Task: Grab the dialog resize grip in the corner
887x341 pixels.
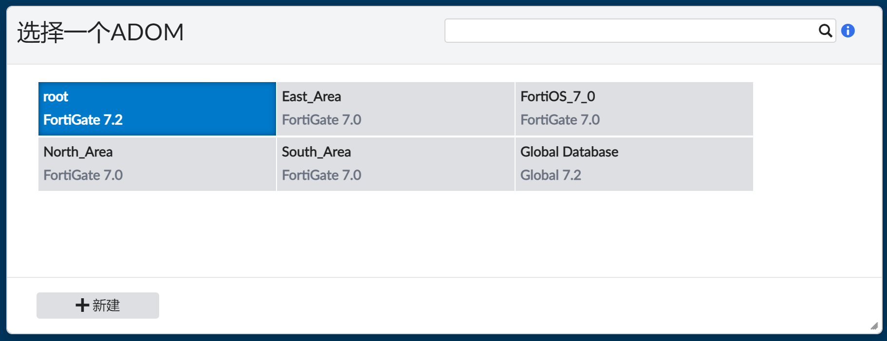Action: [874, 326]
